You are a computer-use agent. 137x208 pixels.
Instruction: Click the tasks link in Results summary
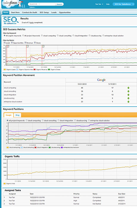tap(32, 23)
